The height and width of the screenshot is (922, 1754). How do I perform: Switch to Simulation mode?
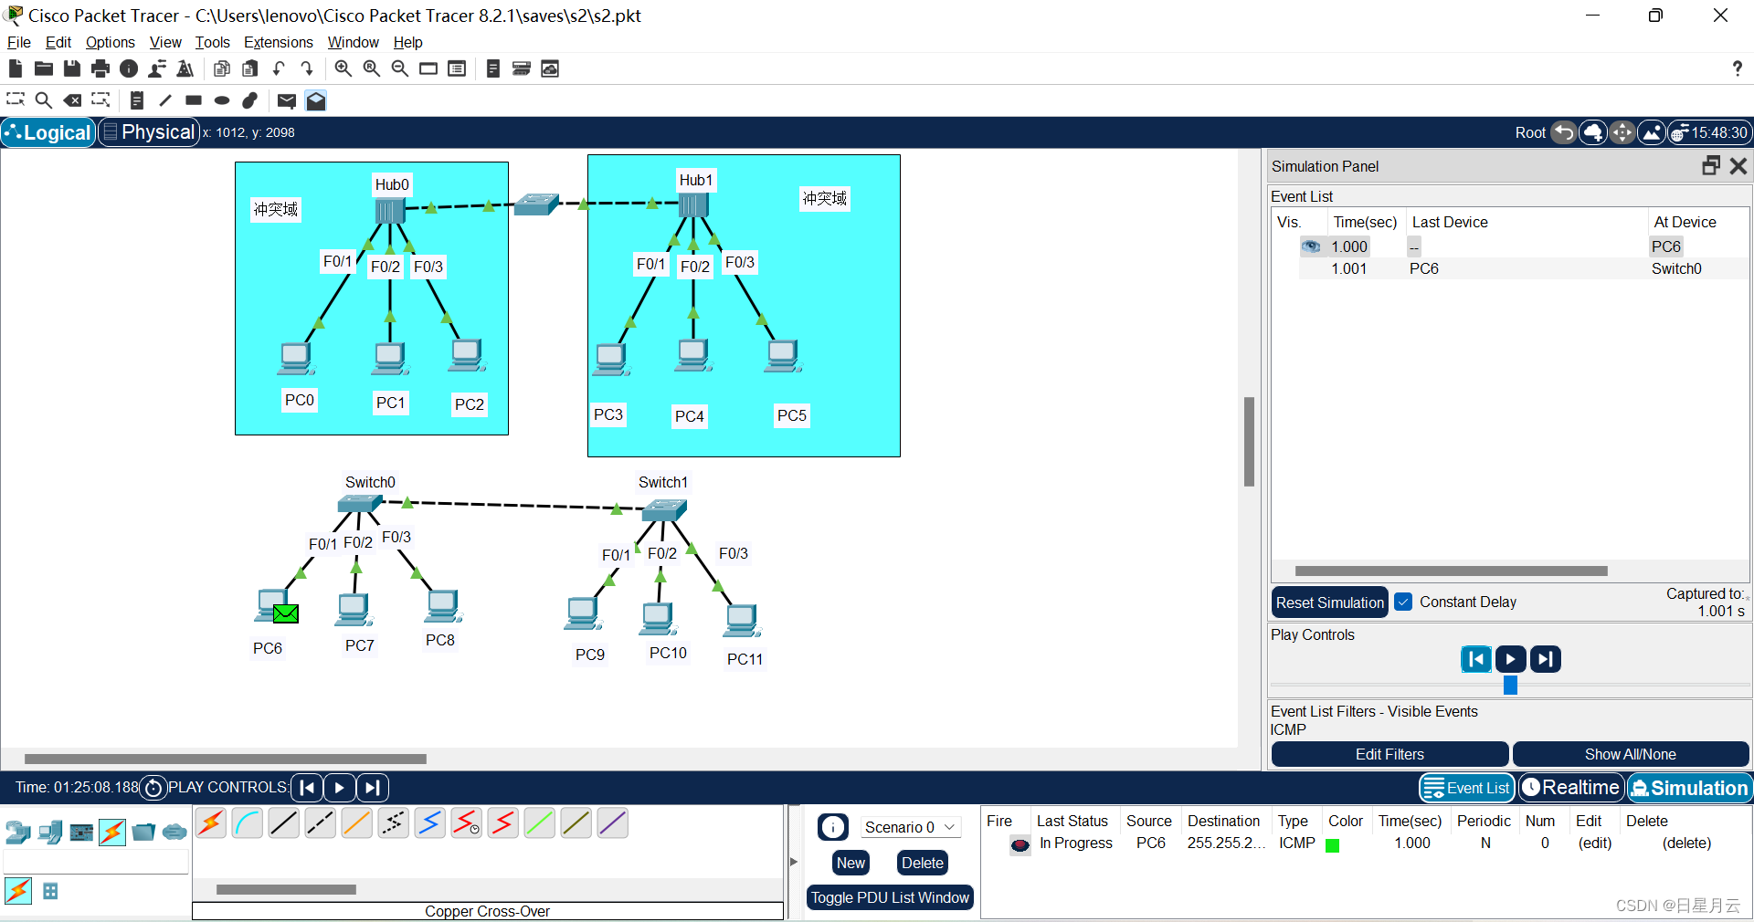click(x=1689, y=788)
